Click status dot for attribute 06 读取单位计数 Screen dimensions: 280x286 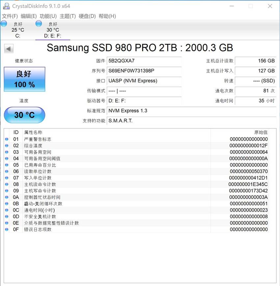click(x=7, y=171)
